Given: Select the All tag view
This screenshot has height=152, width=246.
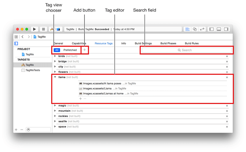Looking at the screenshot, I should click(57, 50).
